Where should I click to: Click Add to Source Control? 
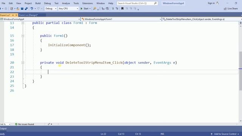tap(225, 134)
